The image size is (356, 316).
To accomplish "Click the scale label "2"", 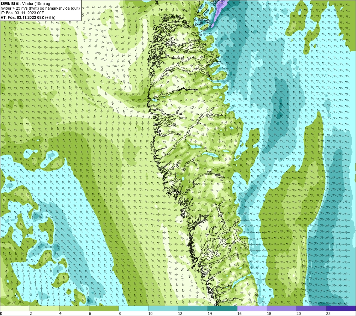I will point(31,314).
